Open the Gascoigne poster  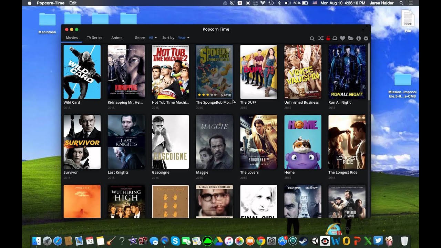point(170,142)
